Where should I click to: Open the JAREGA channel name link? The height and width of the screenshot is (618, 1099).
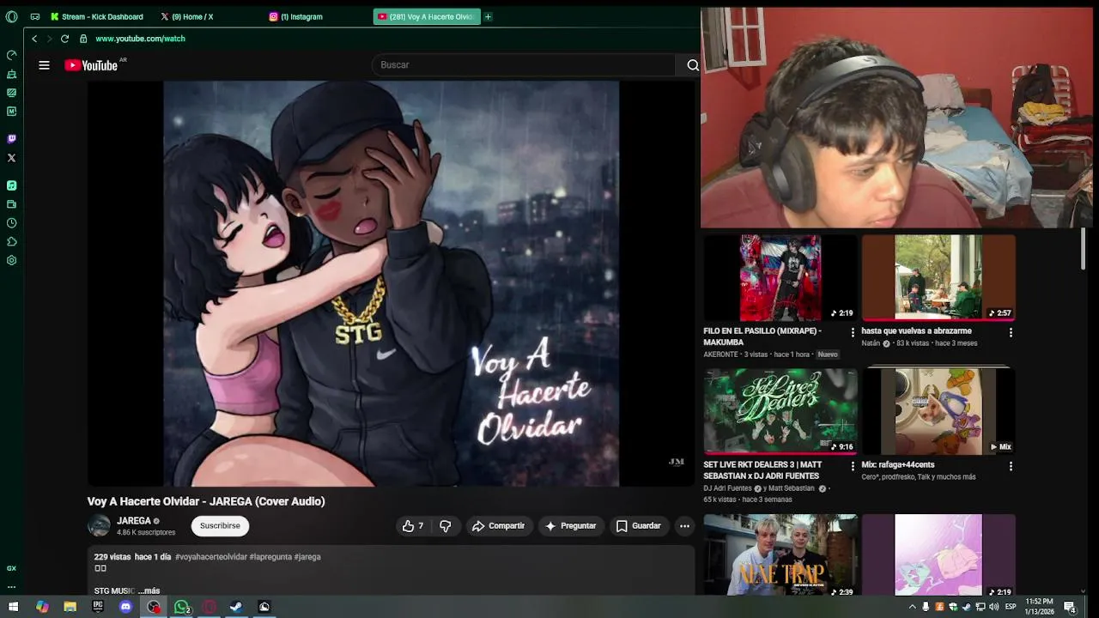point(134,521)
